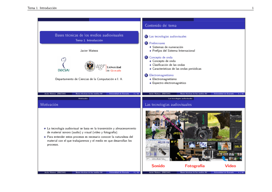Click the audiovisual technologies photo collage
The height and width of the screenshot is (192, 272).
coord(193,136)
